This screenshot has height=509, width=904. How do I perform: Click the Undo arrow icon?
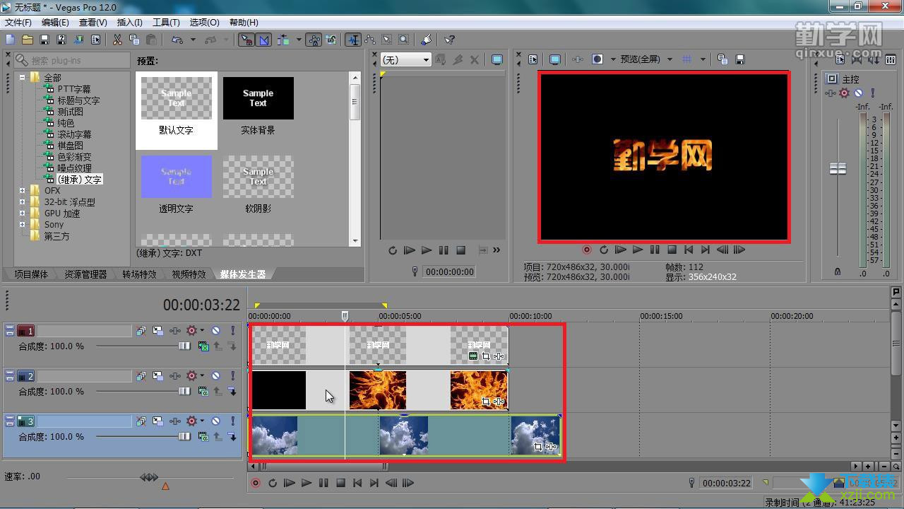[177, 40]
